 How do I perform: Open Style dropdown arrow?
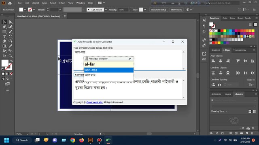[x=145, y=10]
